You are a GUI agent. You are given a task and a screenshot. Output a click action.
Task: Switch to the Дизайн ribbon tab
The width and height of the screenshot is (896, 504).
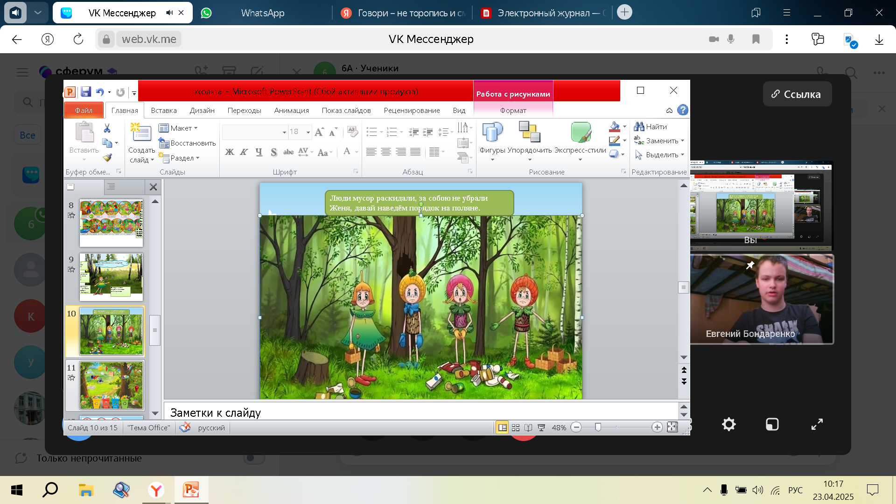tap(202, 110)
